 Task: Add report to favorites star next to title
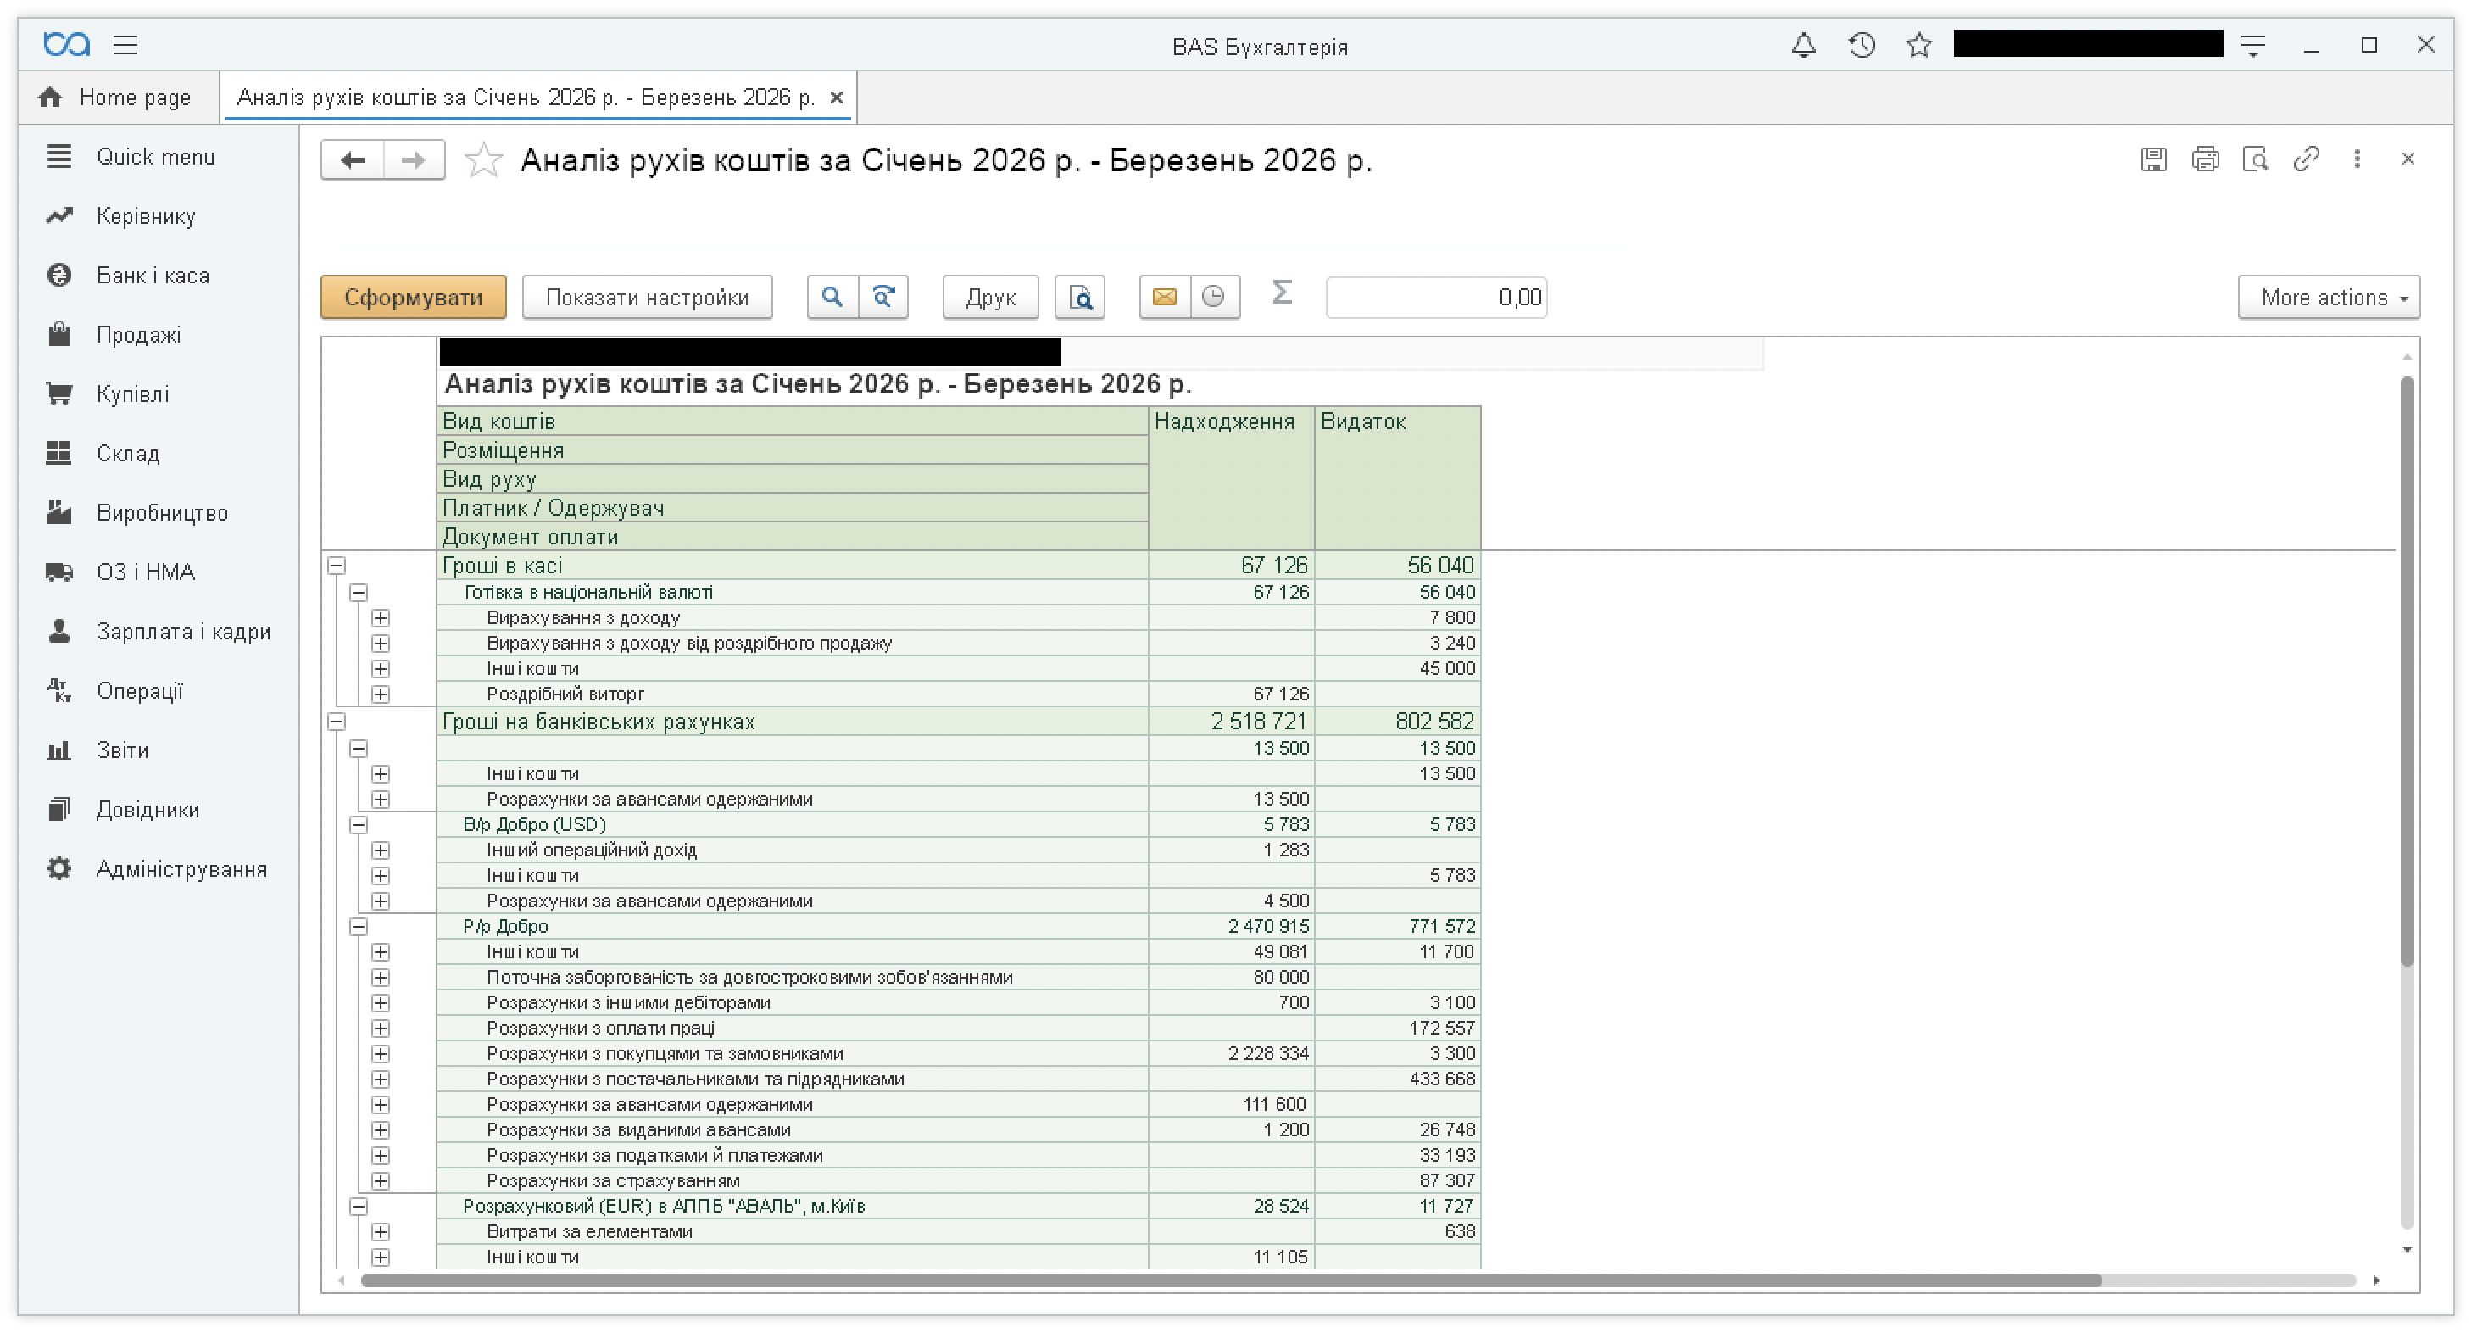[x=484, y=160]
